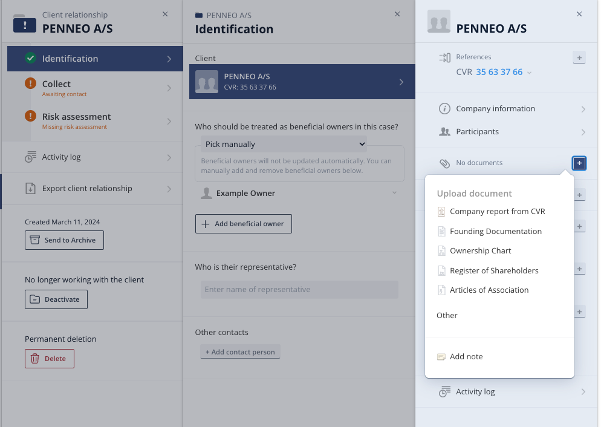Click the Send to Archive button
Image resolution: width=601 pixels, height=427 pixels.
point(64,240)
